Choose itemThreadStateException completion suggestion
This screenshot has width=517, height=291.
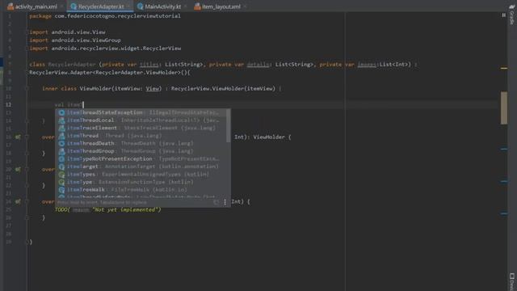141,112
